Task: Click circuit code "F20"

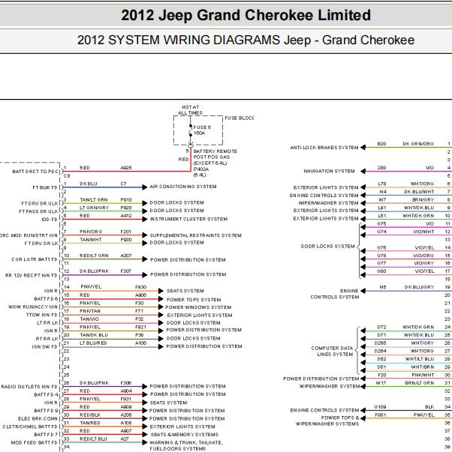Action: pyautogui.click(x=382, y=375)
